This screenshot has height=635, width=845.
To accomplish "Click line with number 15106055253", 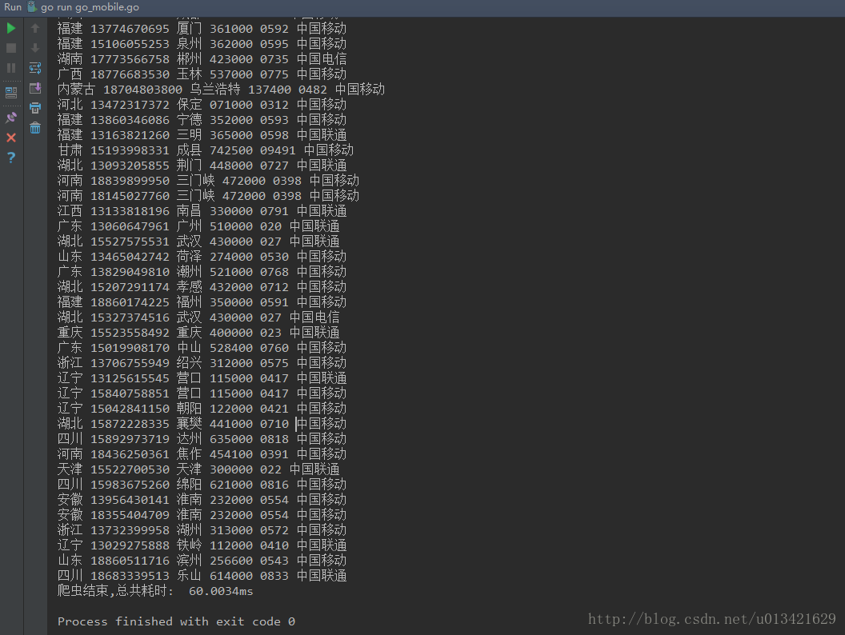I will click(x=202, y=44).
